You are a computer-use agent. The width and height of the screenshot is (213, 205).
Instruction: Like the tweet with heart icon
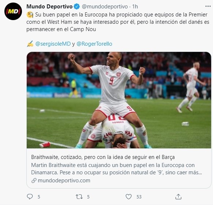[128, 197]
